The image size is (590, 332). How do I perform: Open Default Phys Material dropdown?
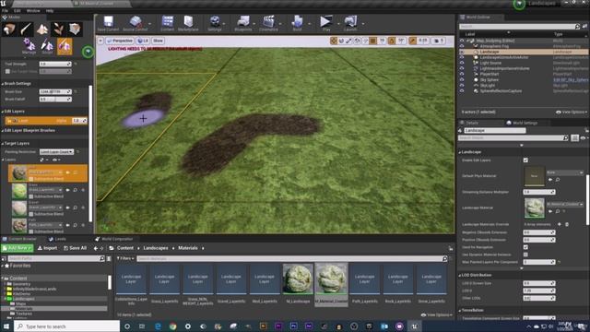(x=565, y=172)
